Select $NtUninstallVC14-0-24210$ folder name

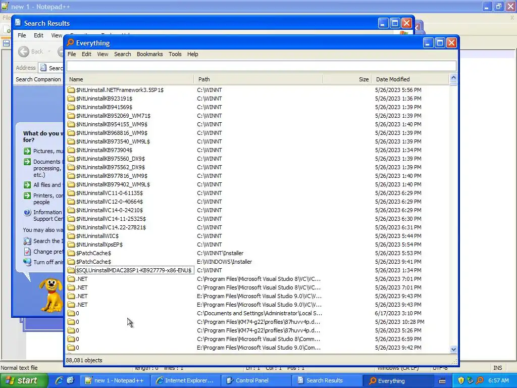(x=109, y=210)
